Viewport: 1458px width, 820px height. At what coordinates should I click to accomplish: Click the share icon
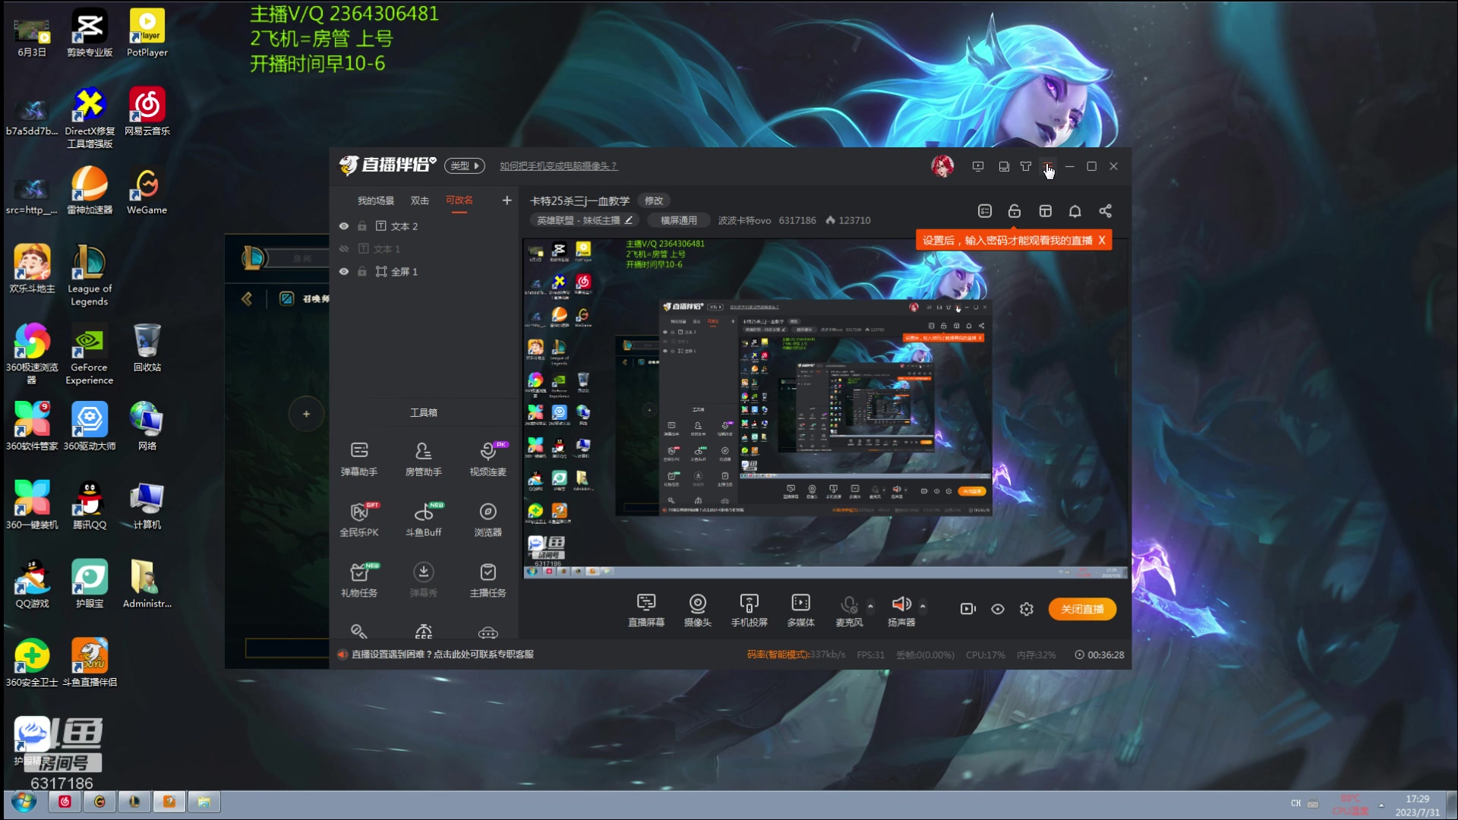[x=1106, y=211]
